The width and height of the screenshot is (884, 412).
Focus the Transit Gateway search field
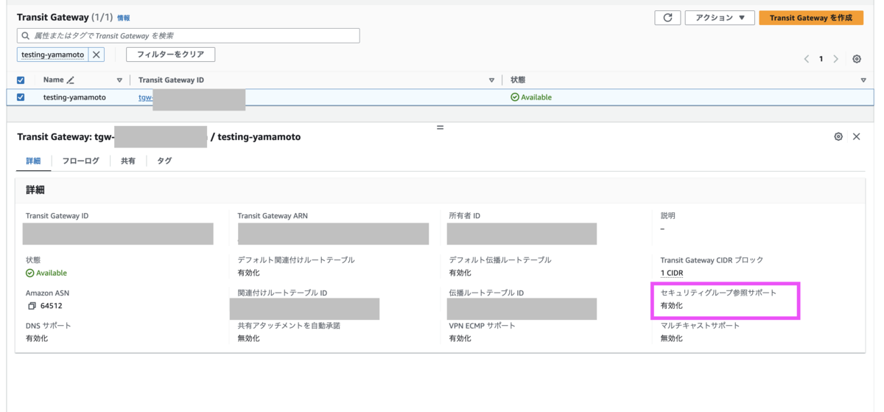189,35
